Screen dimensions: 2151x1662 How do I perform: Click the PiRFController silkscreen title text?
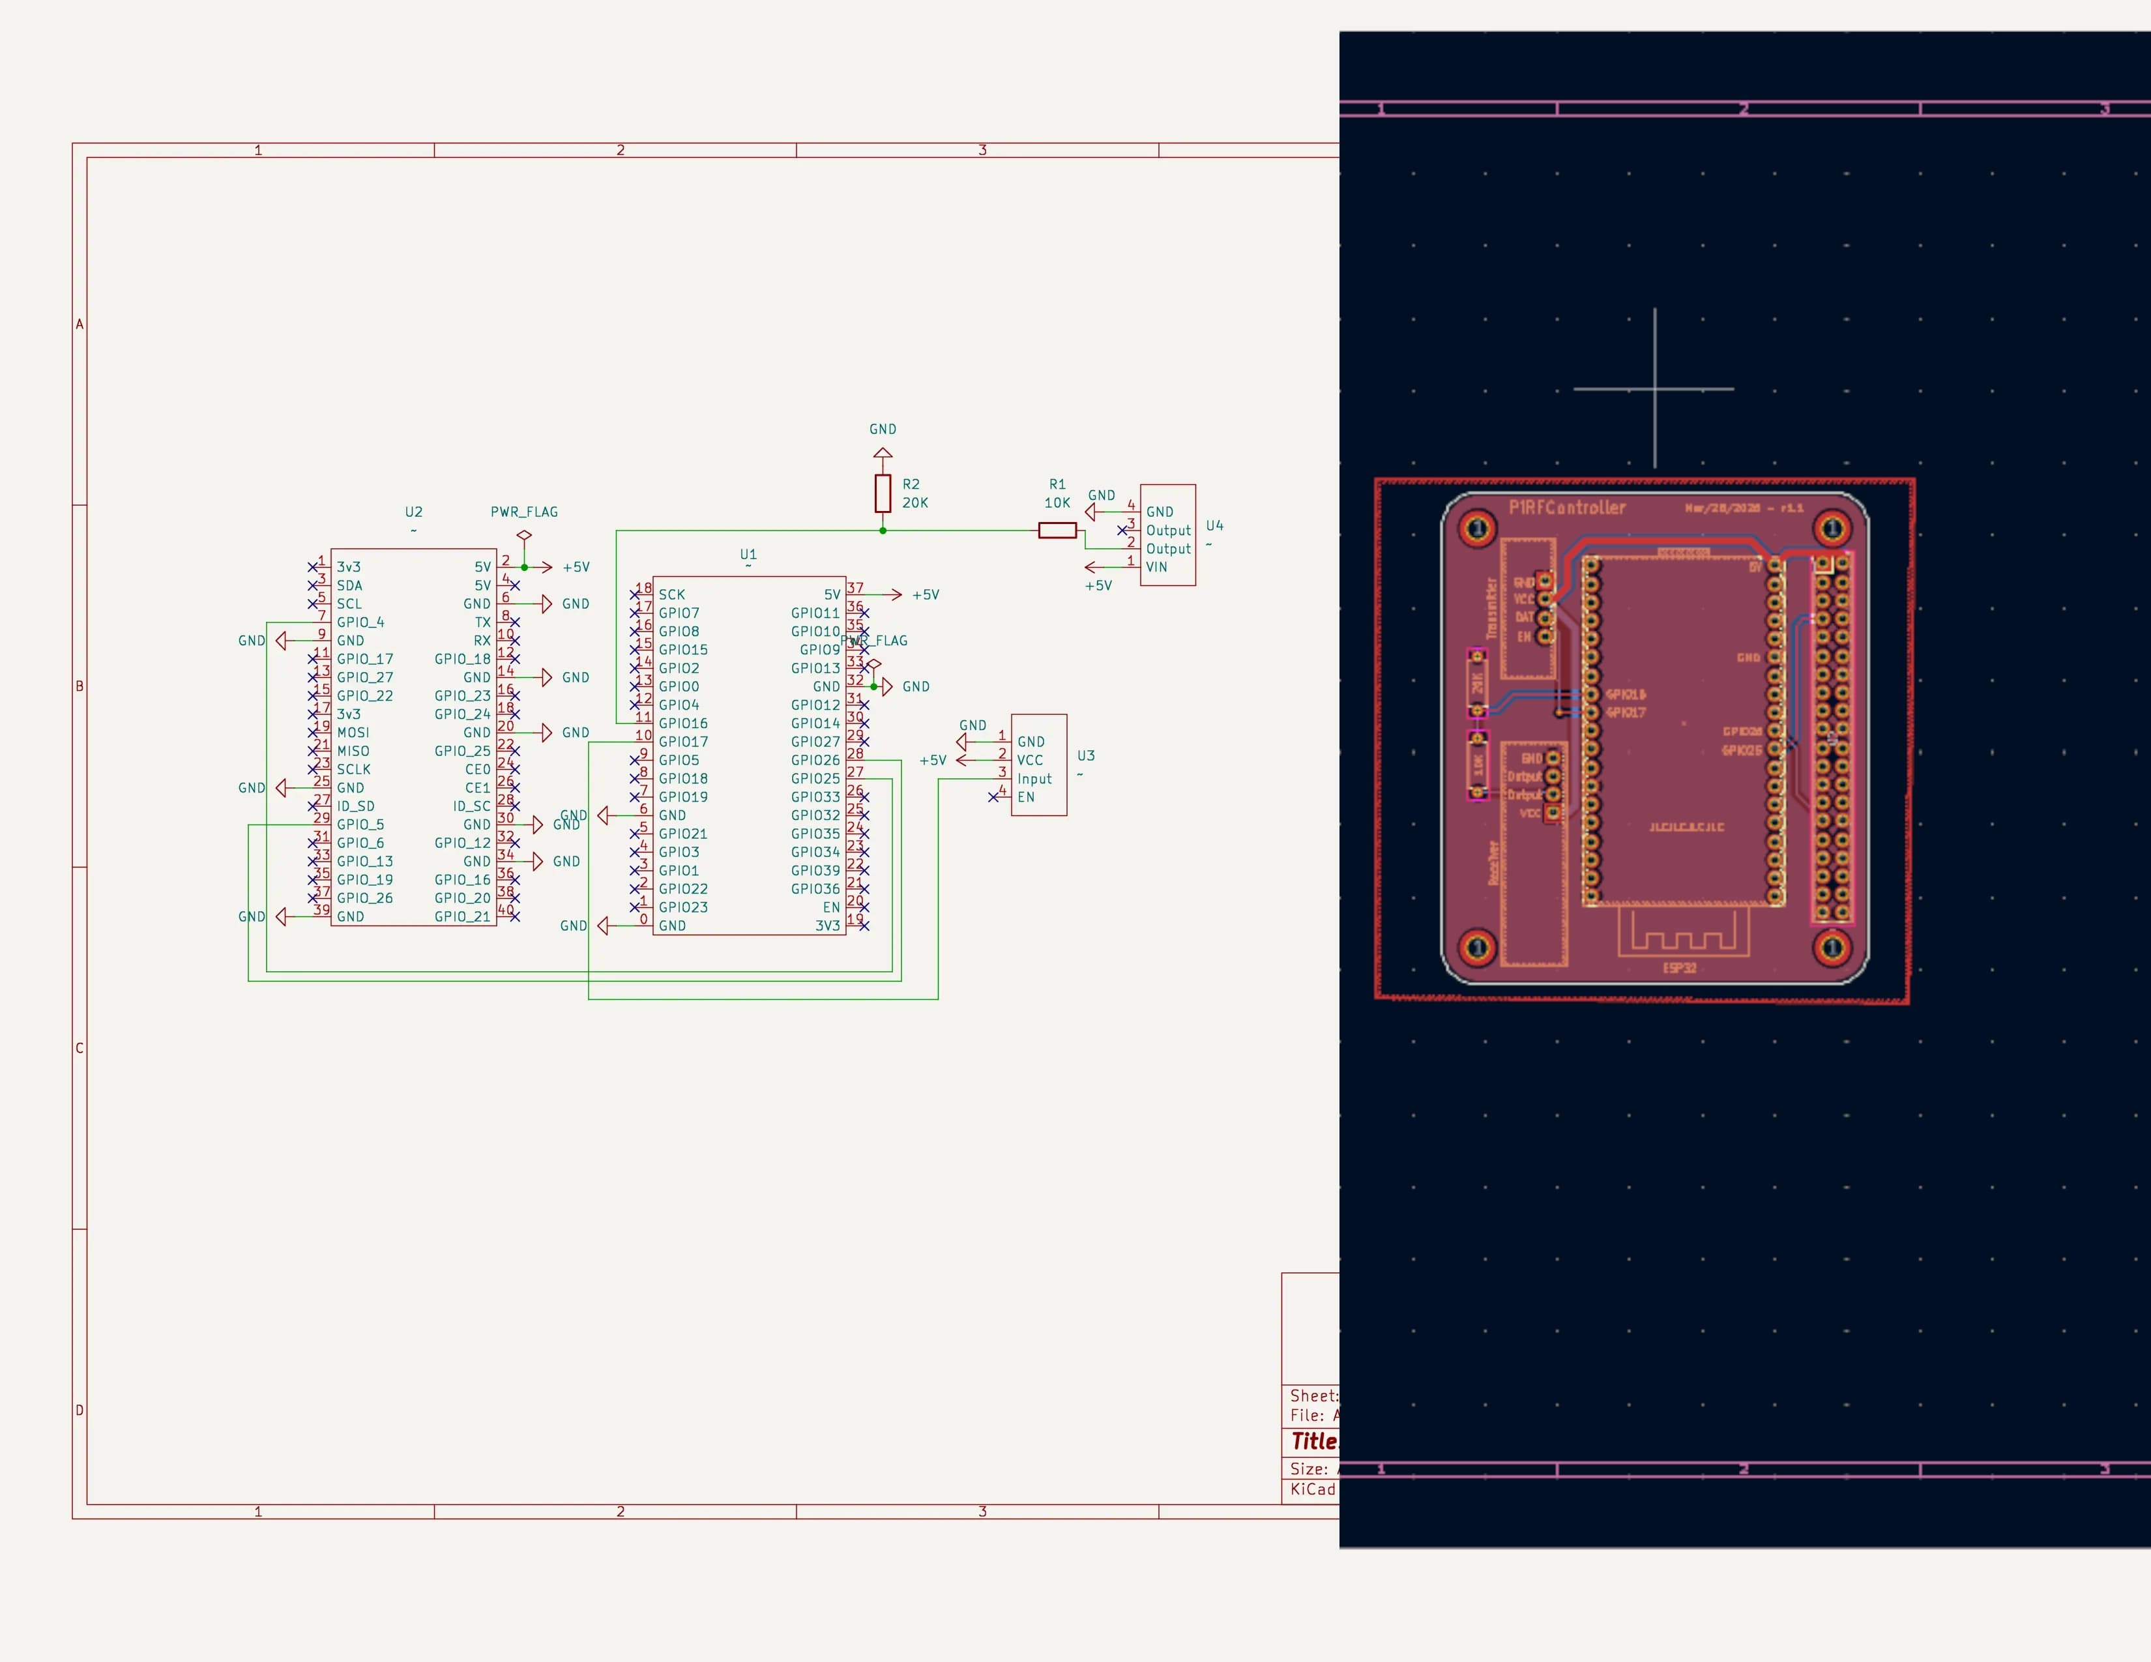point(1567,508)
